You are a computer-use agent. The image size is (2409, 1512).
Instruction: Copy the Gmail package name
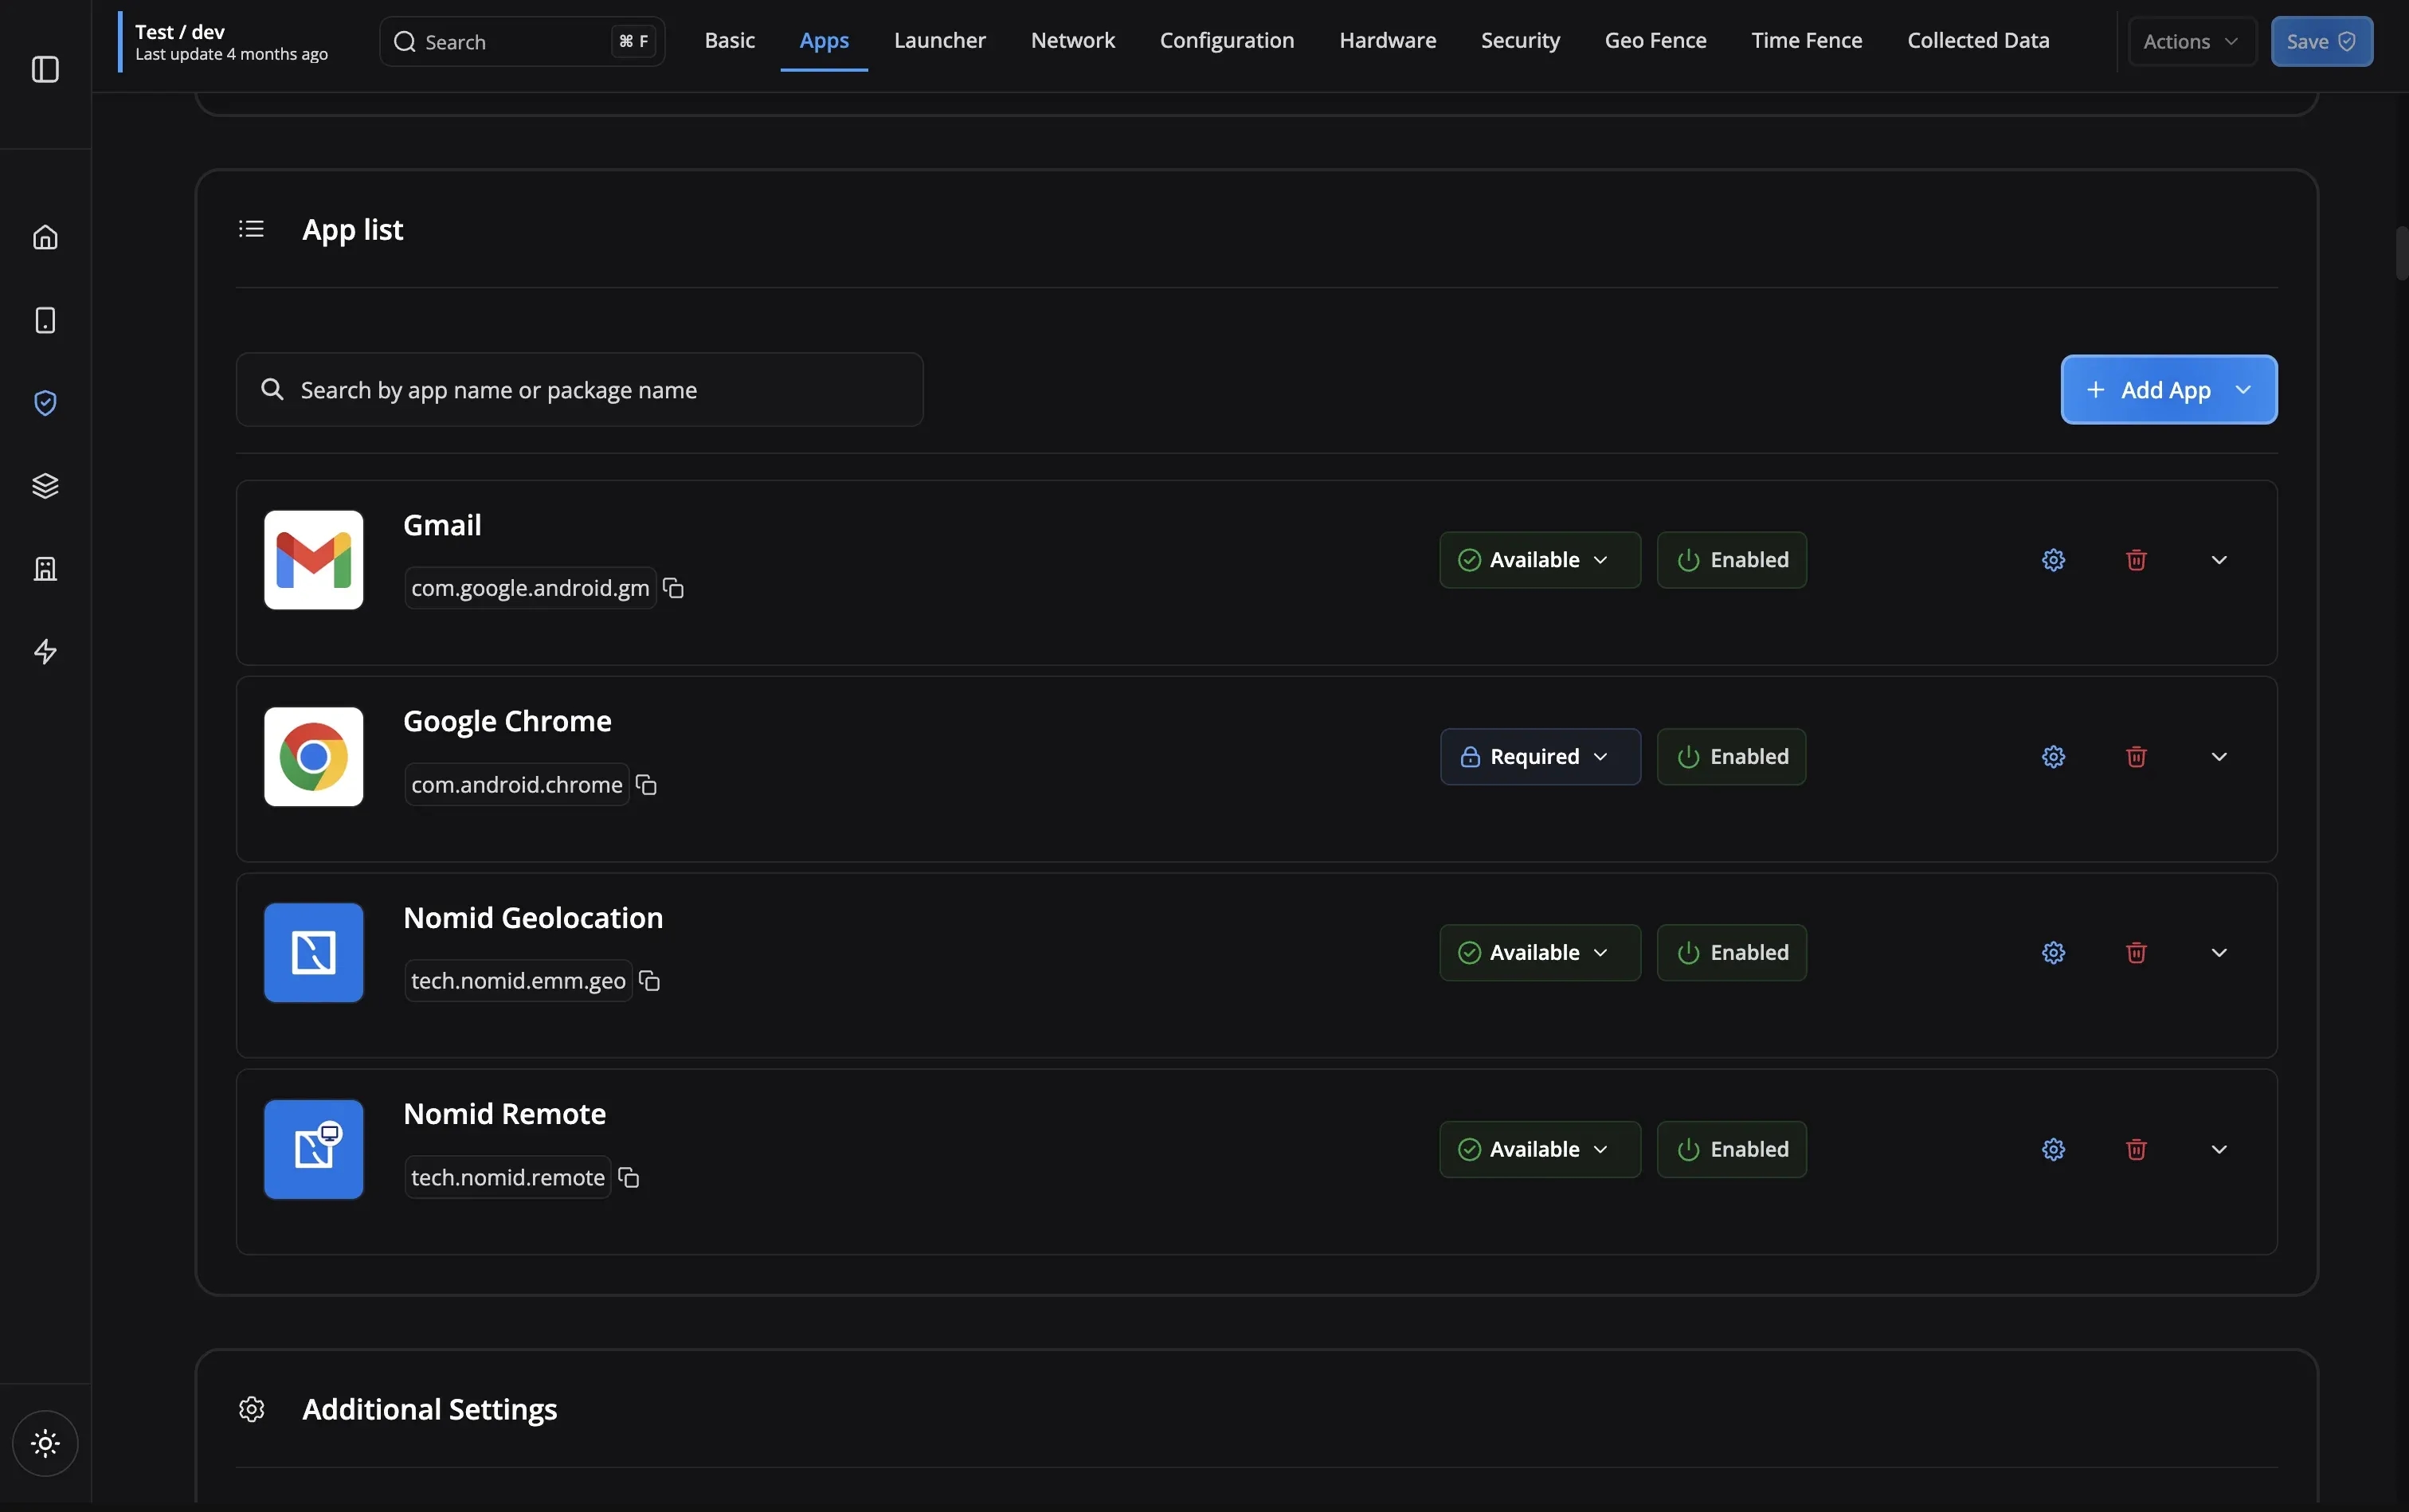(672, 588)
